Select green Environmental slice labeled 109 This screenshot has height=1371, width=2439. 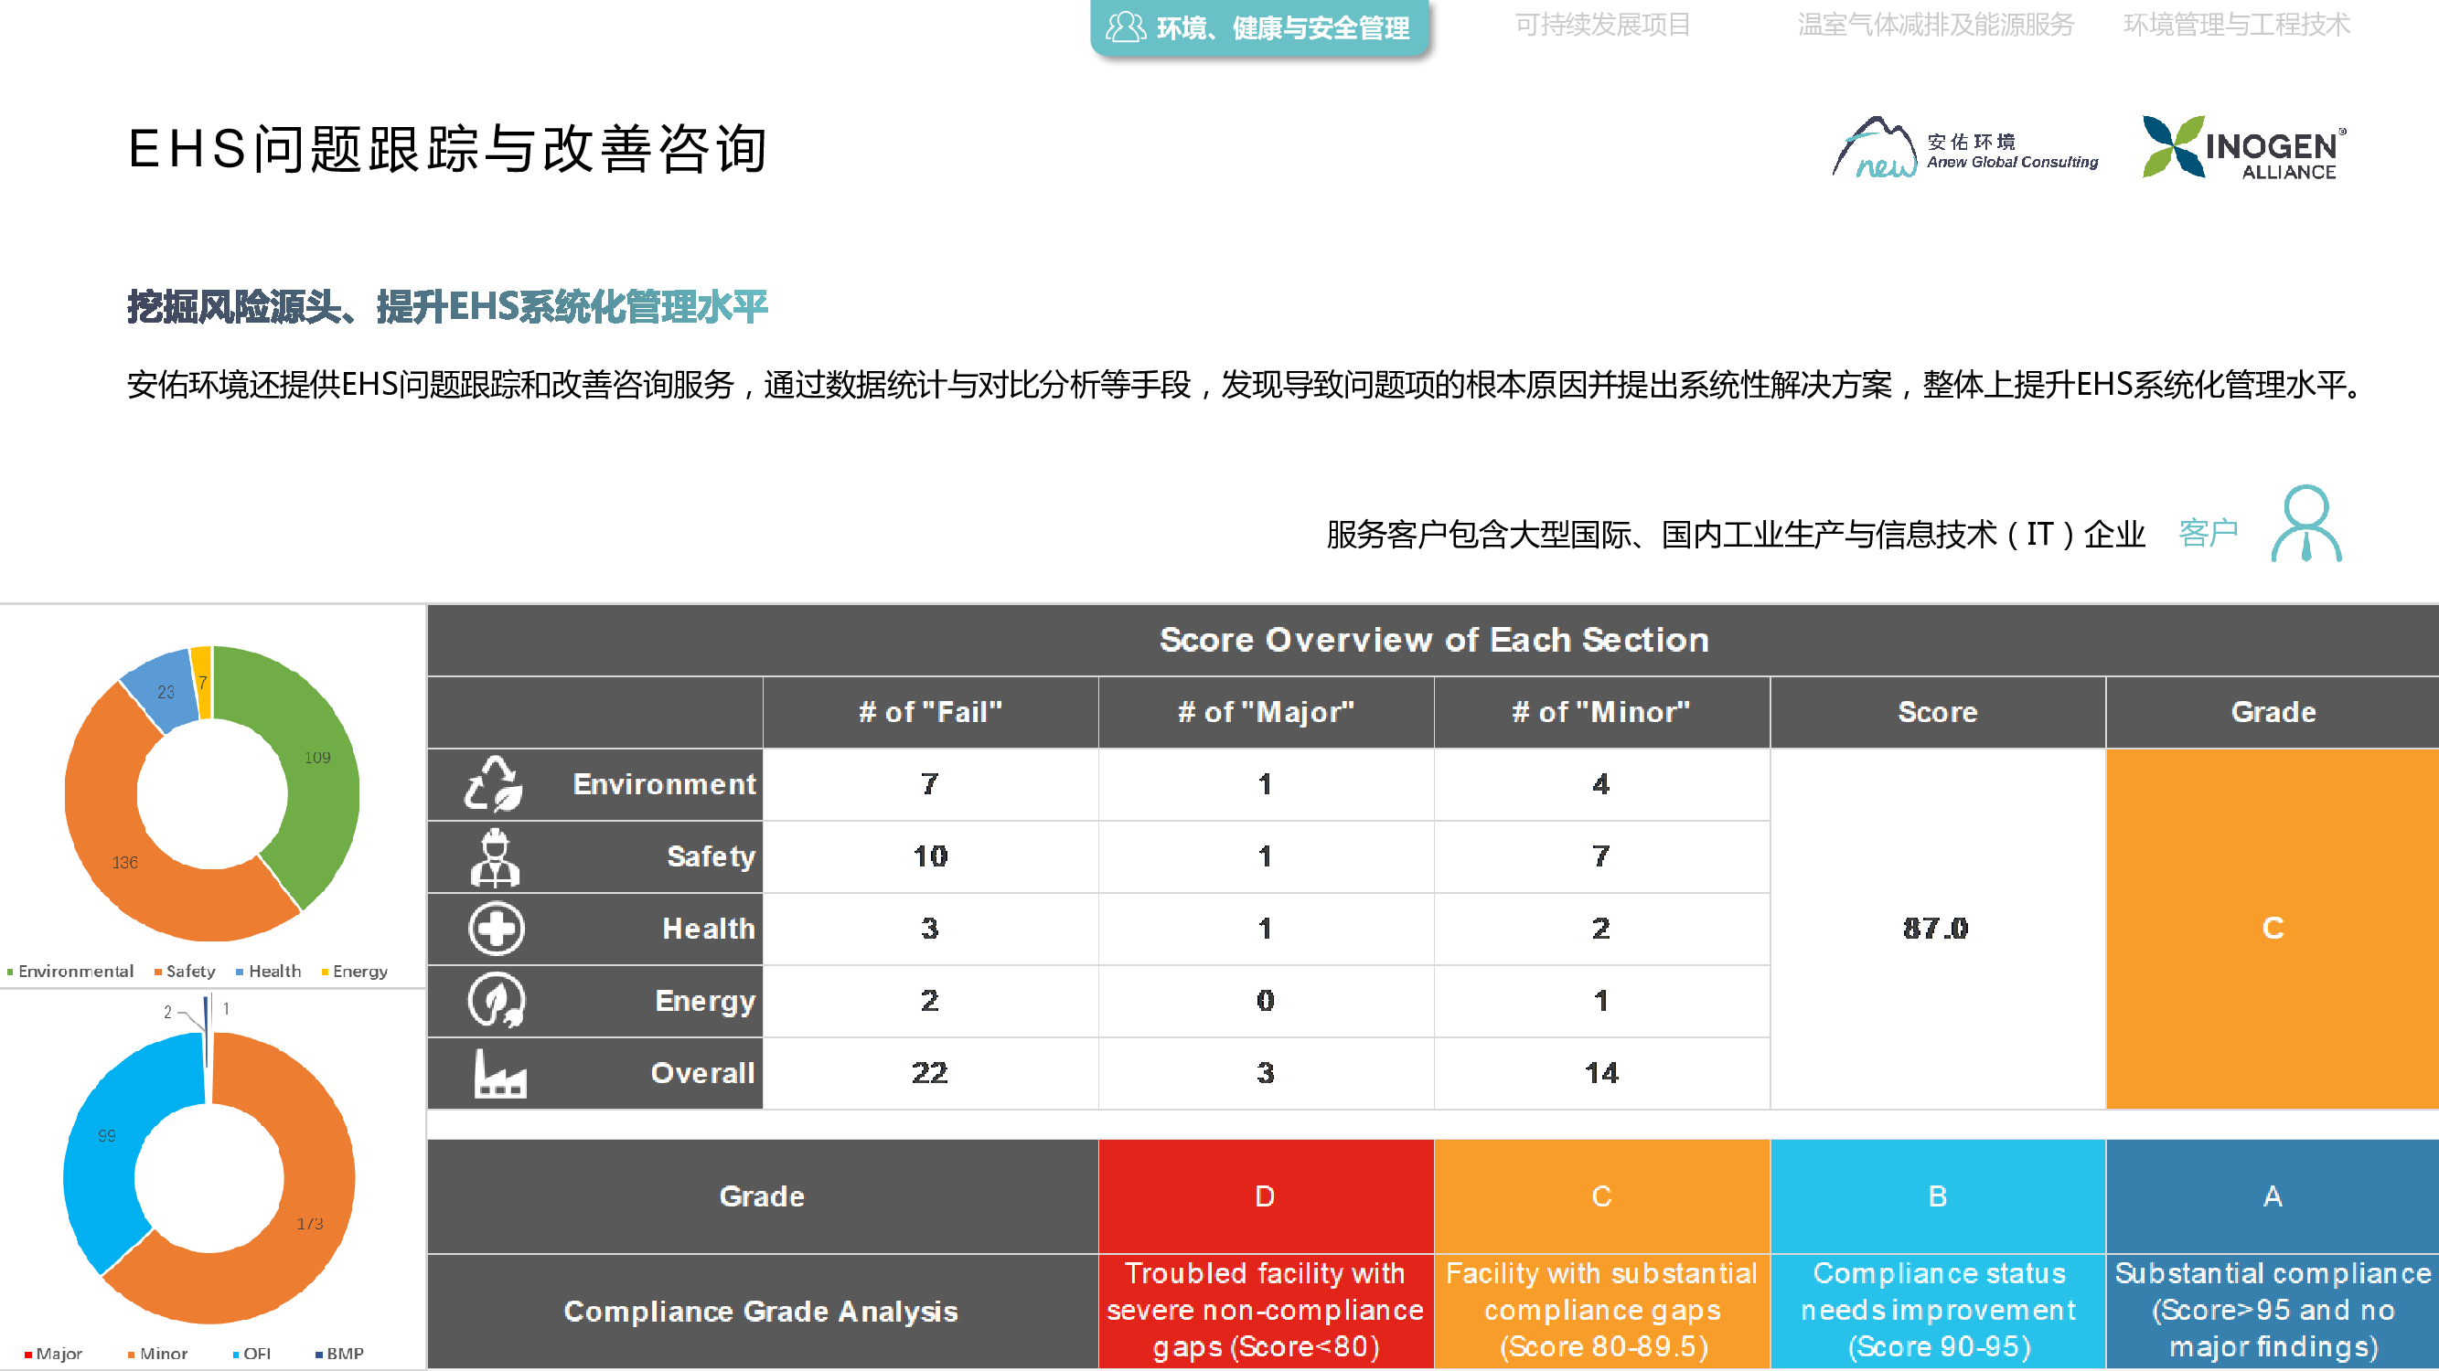317,758
